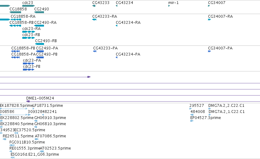260x159 pixels.
Task: Open the DMG7A.2_2.C22.C1 feature label
Action: coord(226,106)
